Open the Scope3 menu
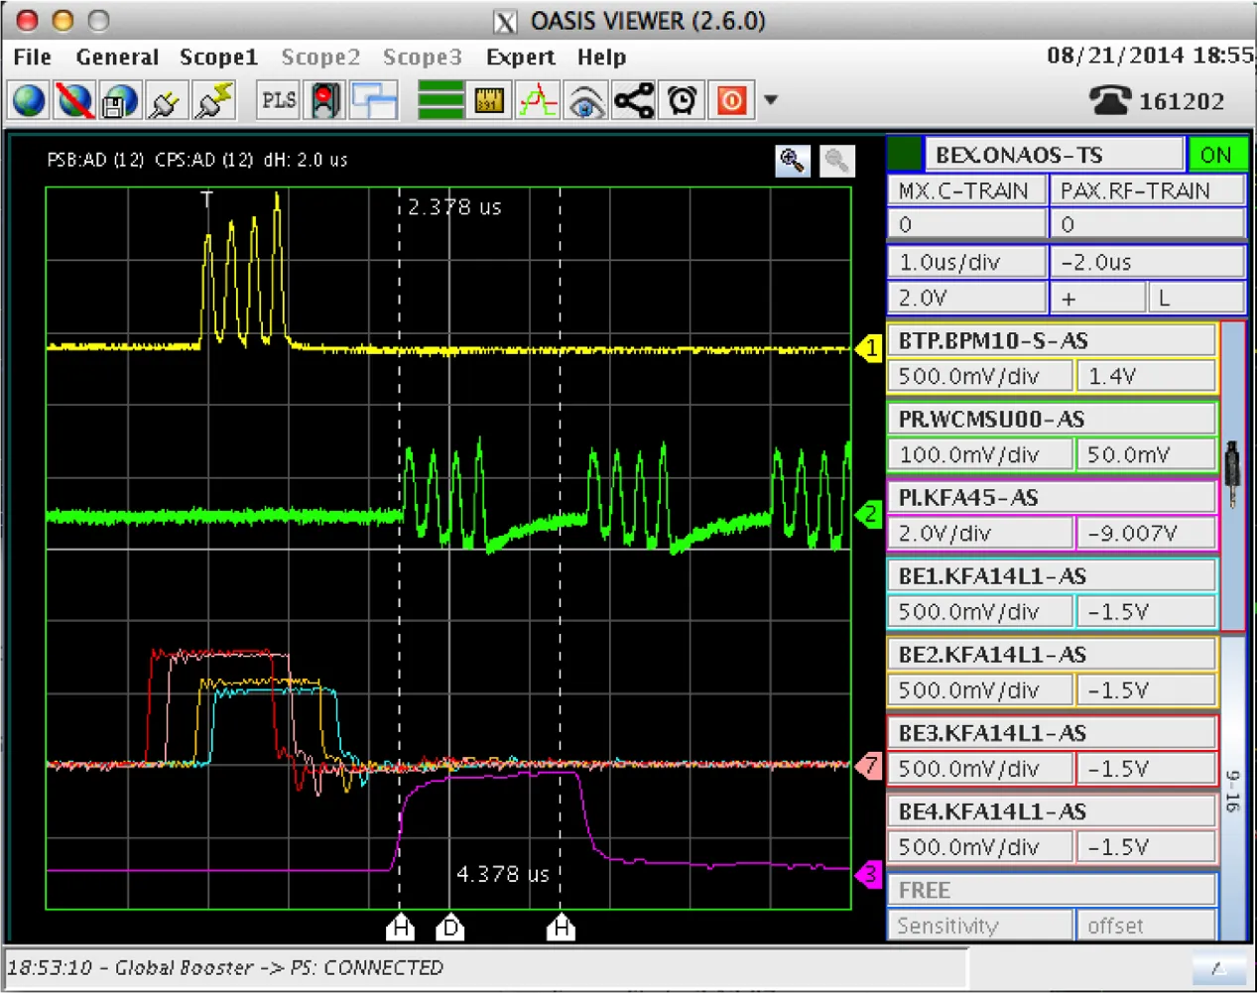This screenshot has width=1258, height=993. tap(423, 58)
